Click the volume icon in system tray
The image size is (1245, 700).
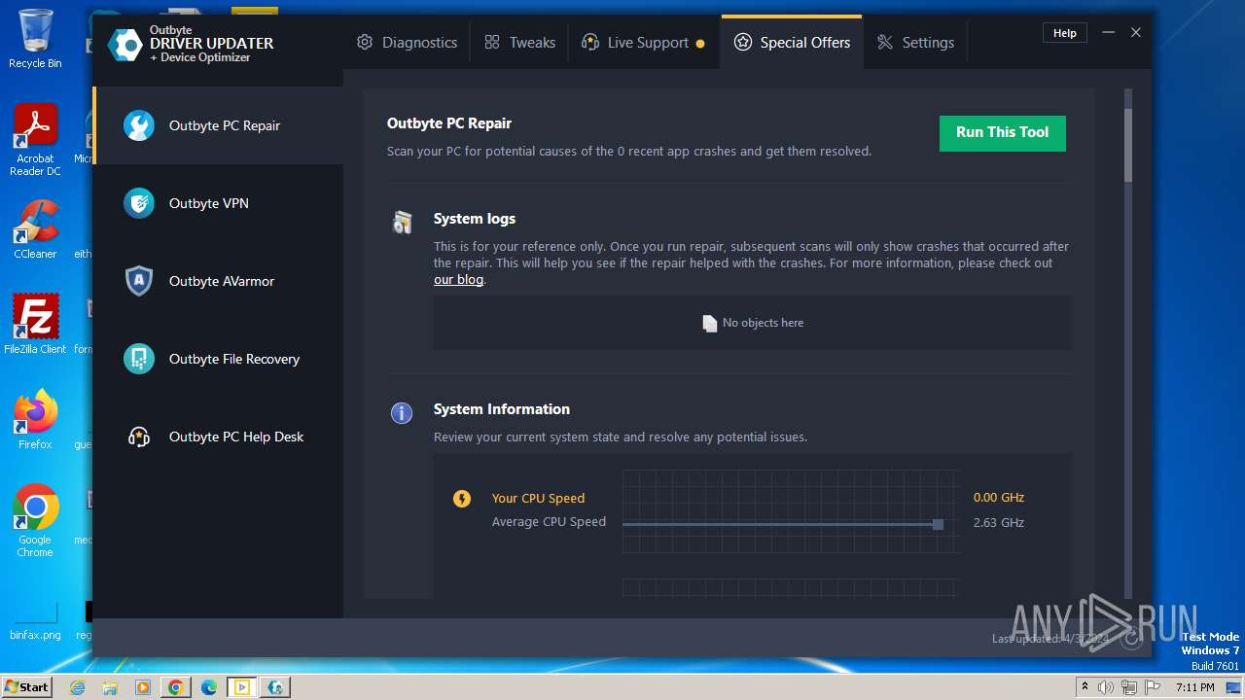point(1106,687)
